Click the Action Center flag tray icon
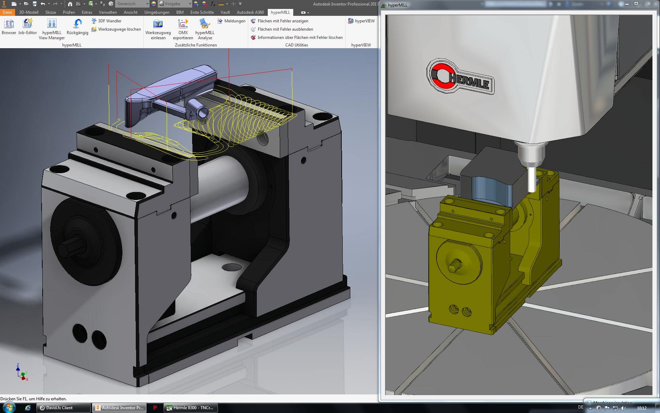Screen dimensions: 660x413 [607, 408]
